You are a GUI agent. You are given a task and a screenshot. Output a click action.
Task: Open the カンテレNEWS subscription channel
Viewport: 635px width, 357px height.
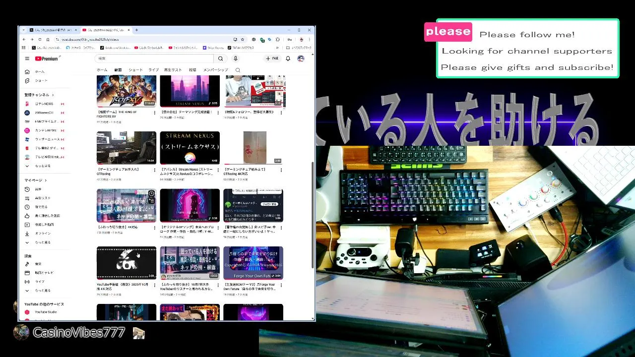coord(45,130)
